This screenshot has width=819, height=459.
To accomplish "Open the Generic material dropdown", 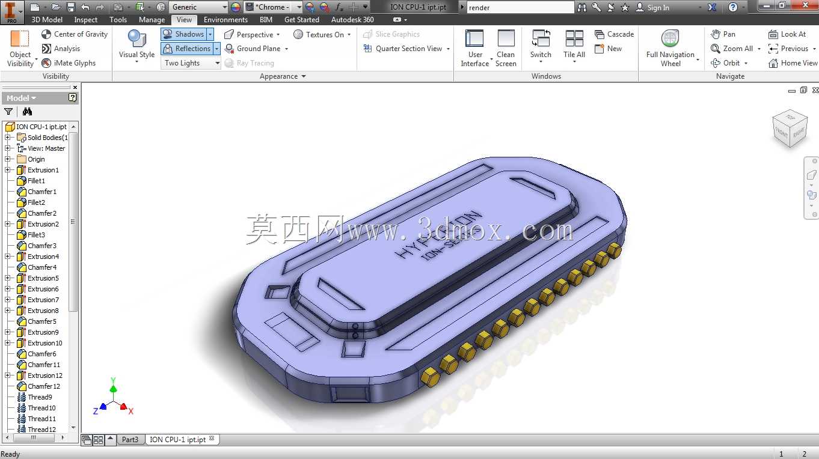I will point(198,7).
